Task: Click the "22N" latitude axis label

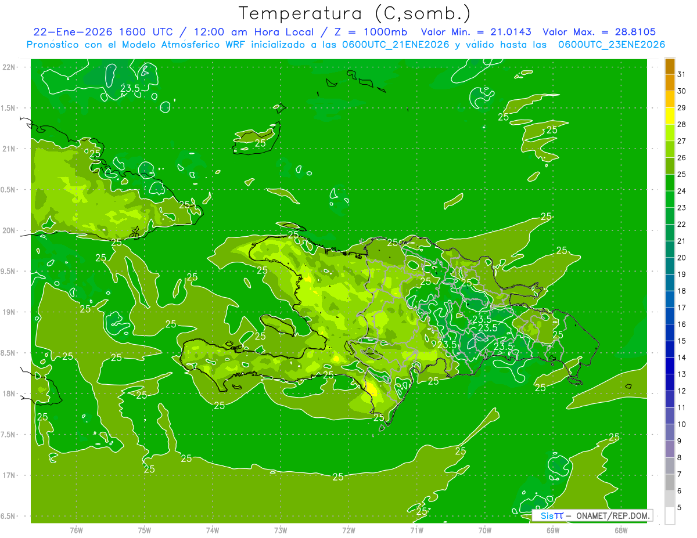Action: pos(9,67)
